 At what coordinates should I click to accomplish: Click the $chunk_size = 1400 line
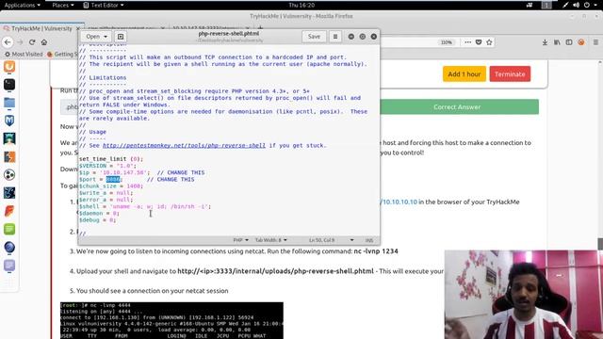(111, 186)
